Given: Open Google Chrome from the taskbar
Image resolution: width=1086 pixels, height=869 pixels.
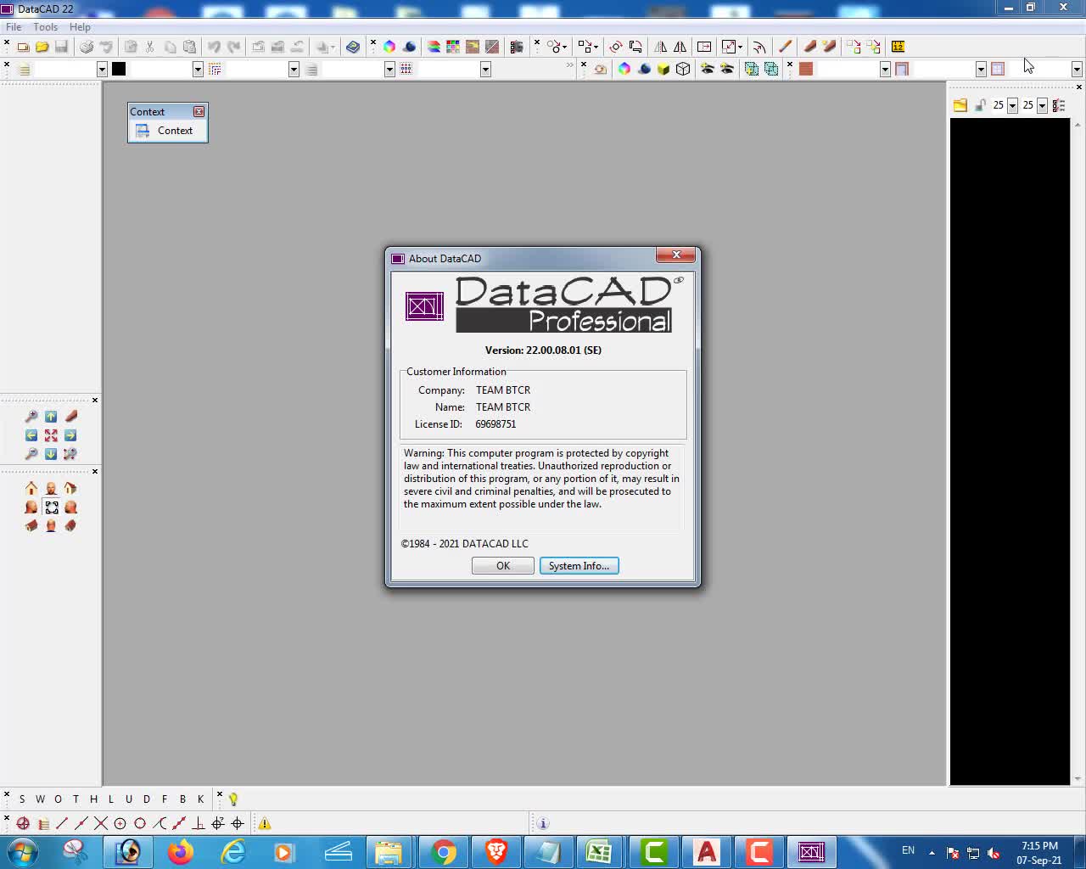Looking at the screenshot, I should click(443, 851).
